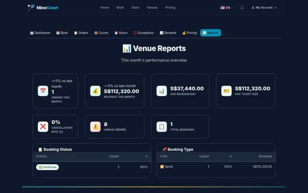Click the ticket icon for avg ticket size
The image size is (308, 193).
pos(226,91)
